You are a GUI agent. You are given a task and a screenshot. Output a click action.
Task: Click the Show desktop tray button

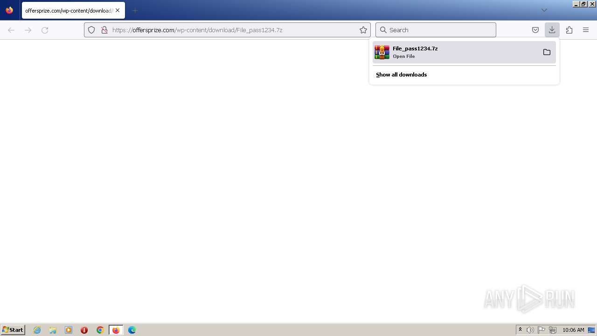tap(592, 330)
